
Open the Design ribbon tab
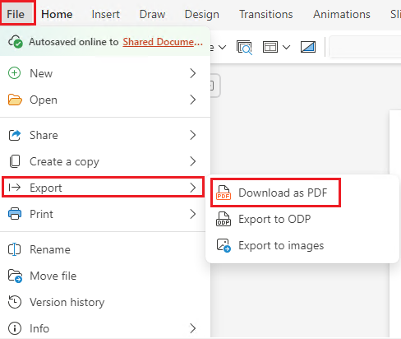click(x=202, y=14)
